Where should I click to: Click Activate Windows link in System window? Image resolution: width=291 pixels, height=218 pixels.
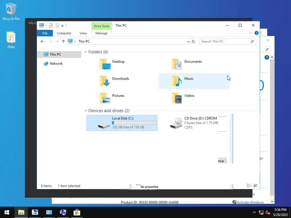[x=250, y=202]
